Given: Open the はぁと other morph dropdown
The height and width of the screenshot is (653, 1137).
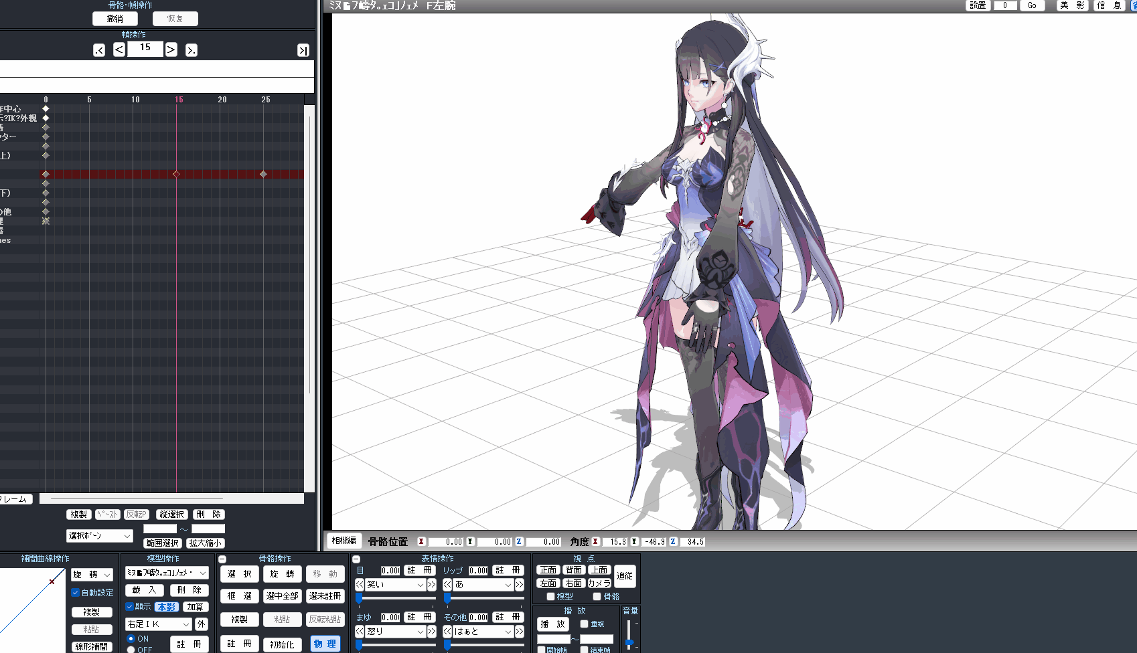Looking at the screenshot, I should (483, 632).
